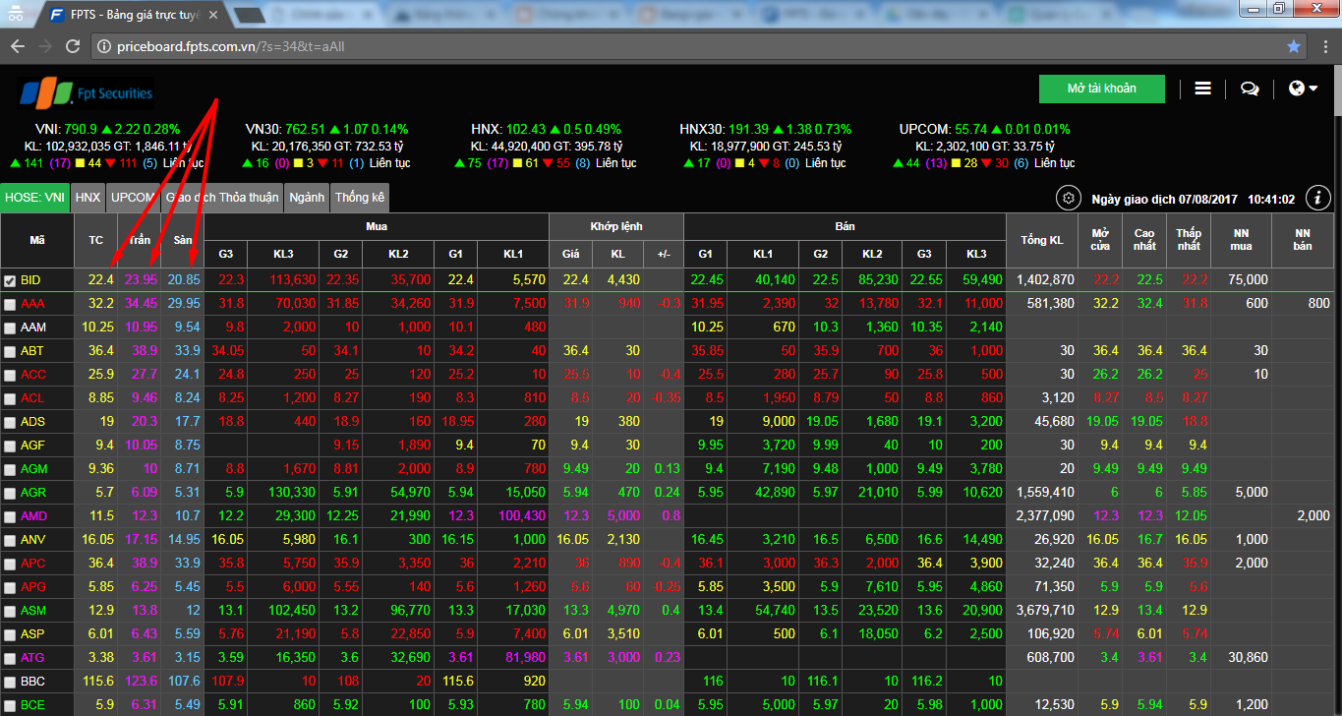1342x716 pixels.
Task: Open the Ngành tab
Action: pyautogui.click(x=307, y=198)
